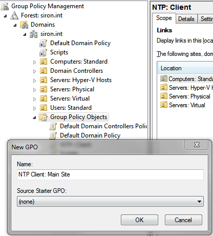Select Servers: Hyper-V folder icon in Location list
This screenshot has height=236, width=213.
(164, 87)
